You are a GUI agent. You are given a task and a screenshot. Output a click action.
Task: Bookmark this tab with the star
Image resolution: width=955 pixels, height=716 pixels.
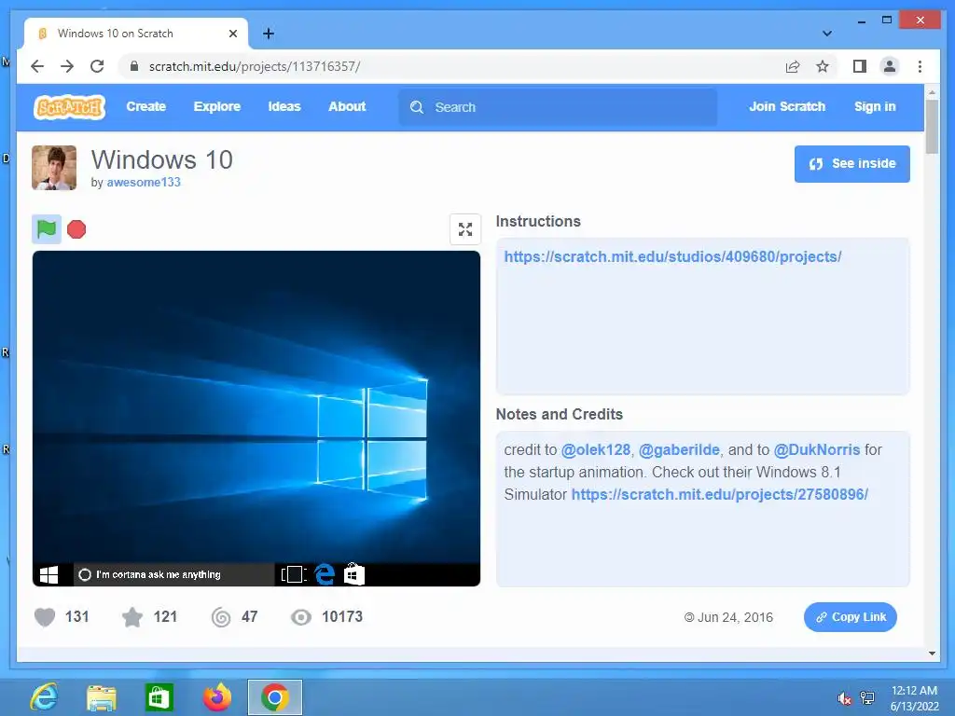tap(823, 66)
